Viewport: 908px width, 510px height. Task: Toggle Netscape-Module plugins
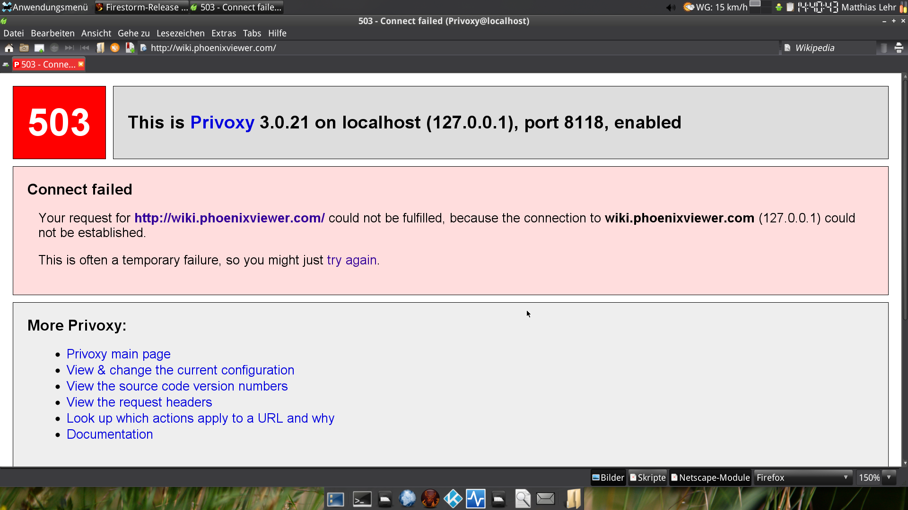click(710, 477)
